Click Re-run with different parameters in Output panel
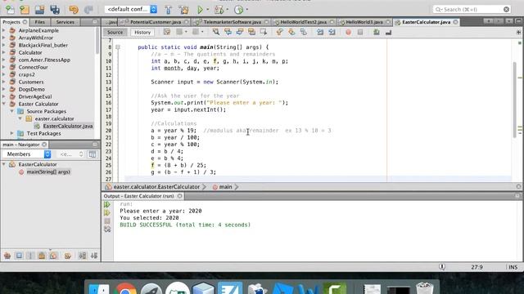 pyautogui.click(x=107, y=212)
